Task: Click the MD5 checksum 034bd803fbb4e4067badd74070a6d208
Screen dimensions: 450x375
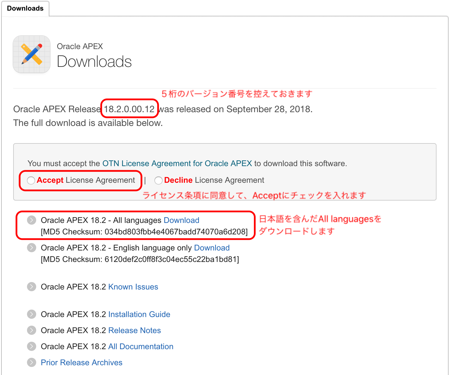Action: (175, 232)
